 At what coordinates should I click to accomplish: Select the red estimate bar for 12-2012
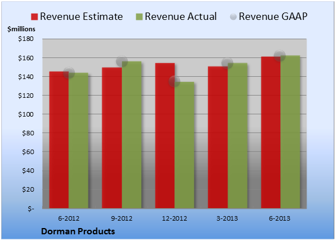[165, 136]
